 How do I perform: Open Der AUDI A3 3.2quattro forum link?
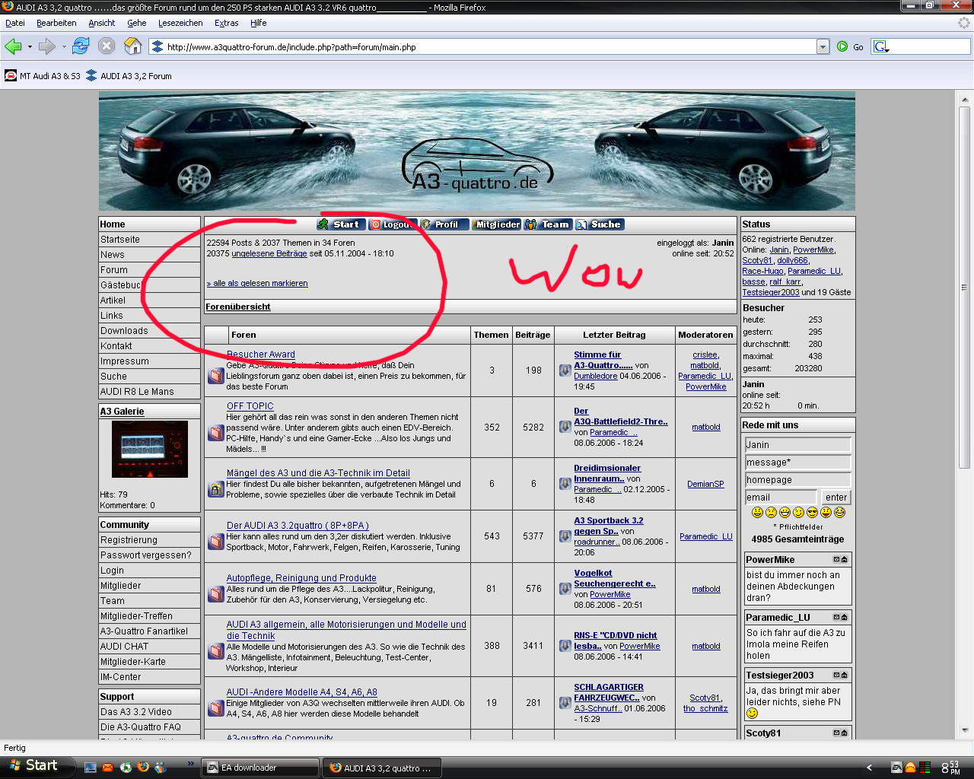point(298,526)
